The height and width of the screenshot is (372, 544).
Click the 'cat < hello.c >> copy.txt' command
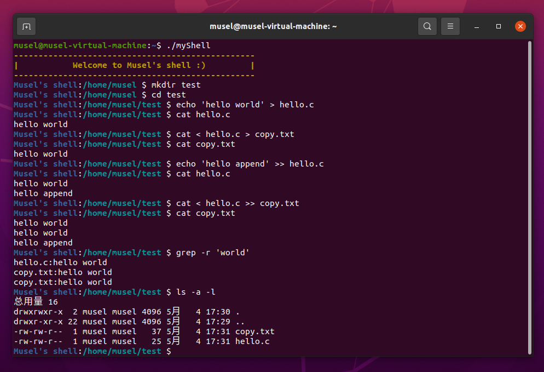tap(238, 203)
